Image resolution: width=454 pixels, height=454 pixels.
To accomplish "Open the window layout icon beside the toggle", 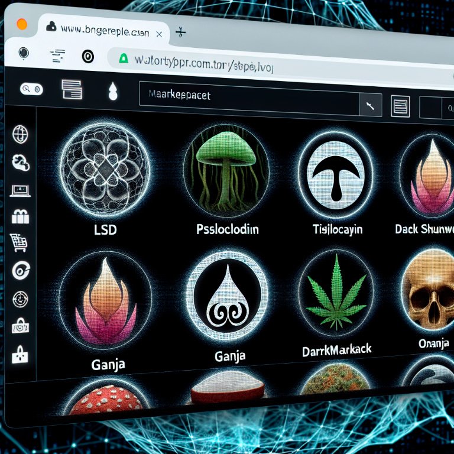I will tap(70, 90).
